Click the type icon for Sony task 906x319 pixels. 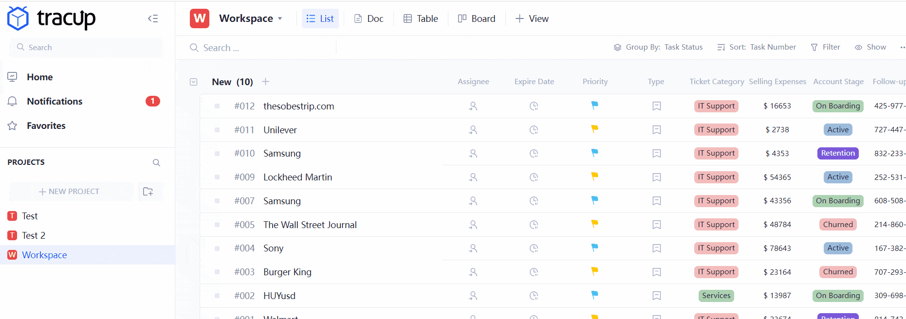[x=656, y=248]
